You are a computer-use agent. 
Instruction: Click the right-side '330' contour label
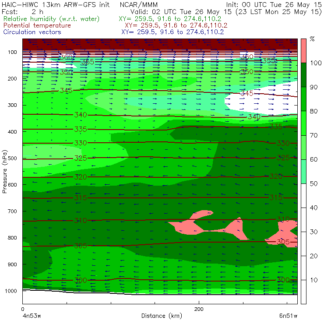tap(283, 143)
